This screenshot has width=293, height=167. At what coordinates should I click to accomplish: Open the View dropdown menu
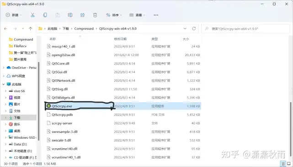point(137,15)
